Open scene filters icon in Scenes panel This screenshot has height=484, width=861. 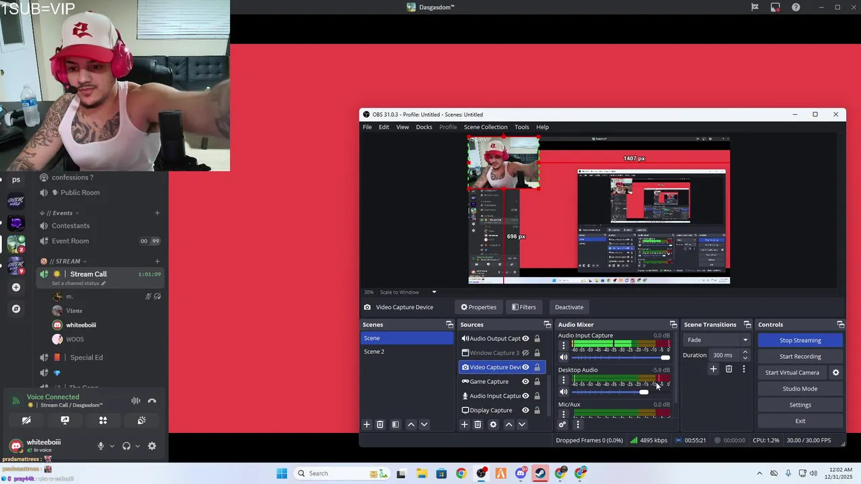(396, 425)
